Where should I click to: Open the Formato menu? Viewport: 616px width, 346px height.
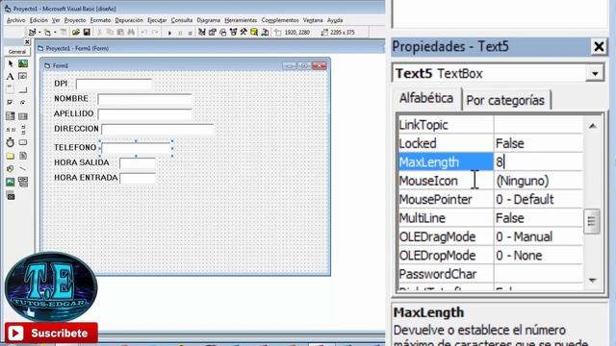click(x=100, y=20)
